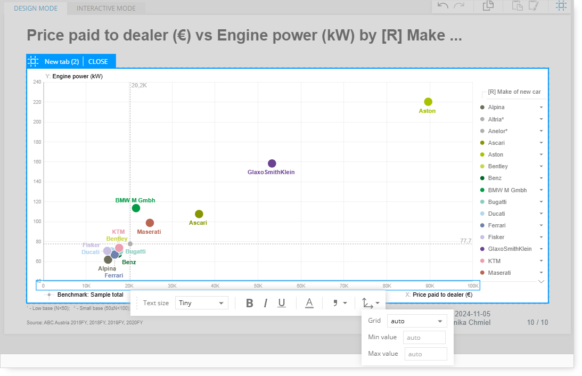Open the Grid dropdown set to auto
Viewport: 582px width, 376px height.
click(x=417, y=321)
